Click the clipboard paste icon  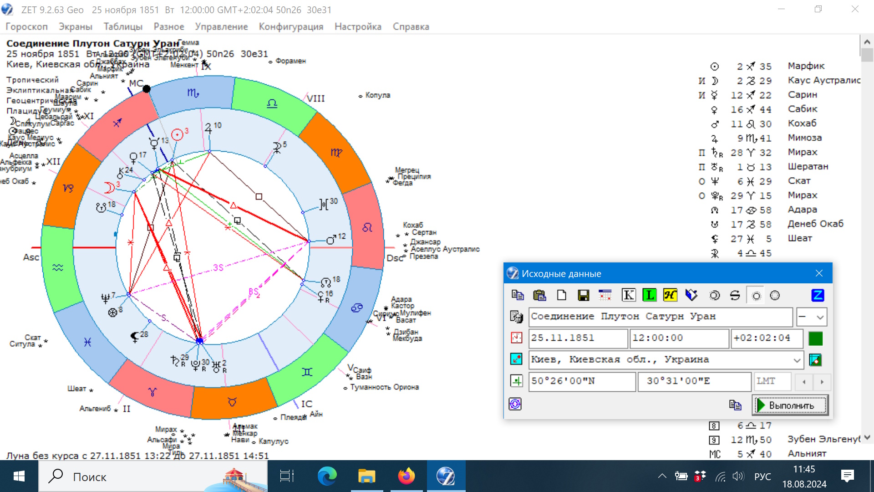(x=539, y=295)
